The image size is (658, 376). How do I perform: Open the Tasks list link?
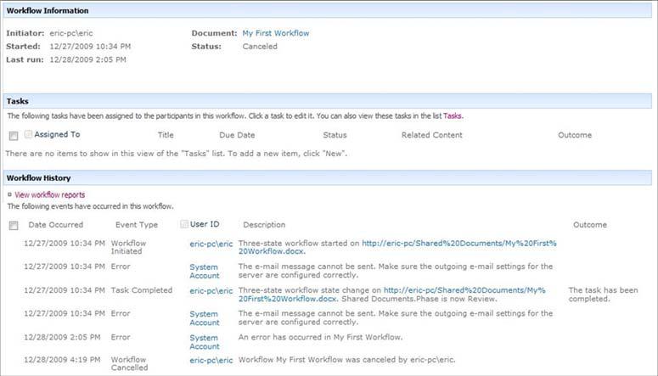452,115
